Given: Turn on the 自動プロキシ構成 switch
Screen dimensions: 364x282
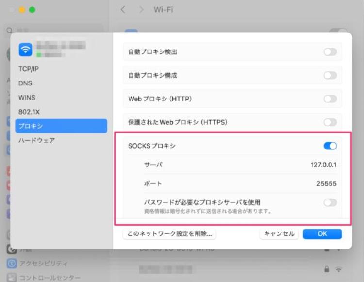Looking at the screenshot, I should pos(330,75).
